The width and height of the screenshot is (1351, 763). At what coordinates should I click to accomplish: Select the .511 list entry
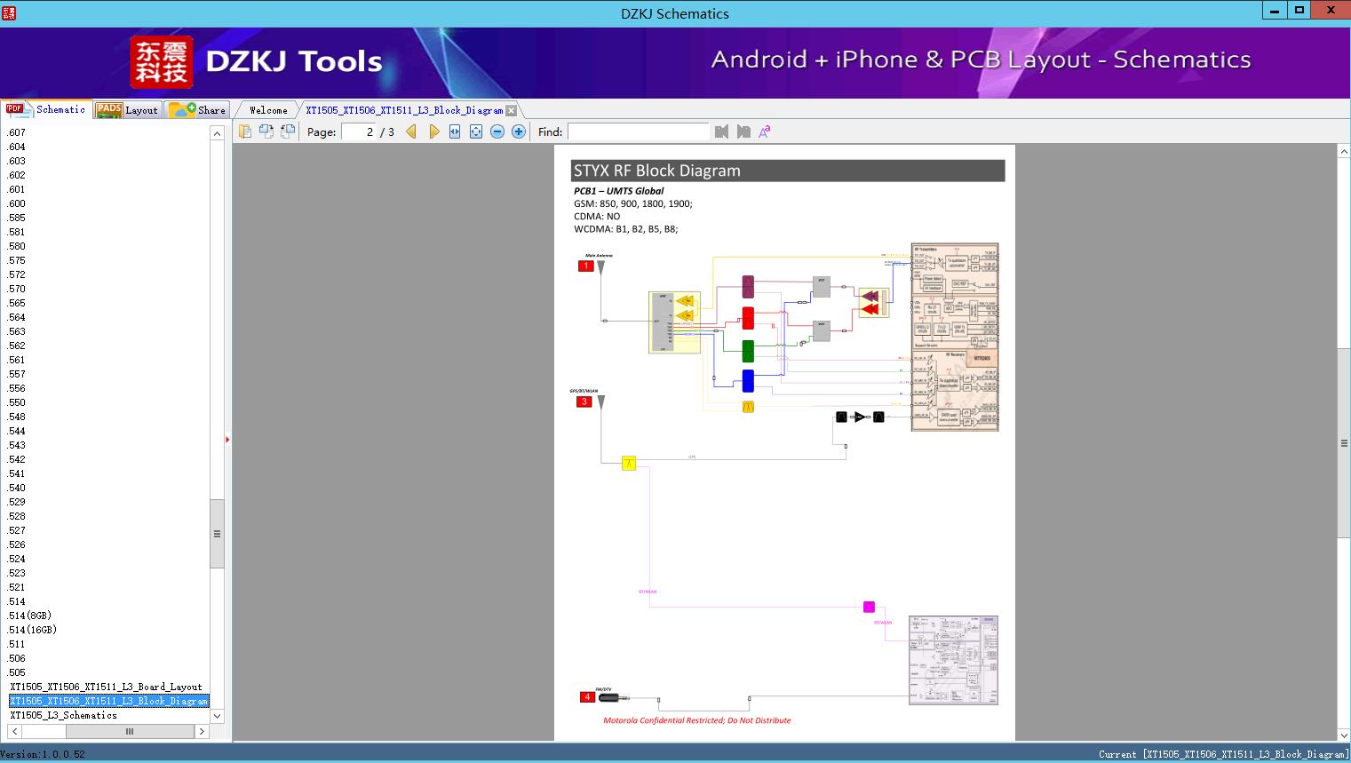pos(17,644)
